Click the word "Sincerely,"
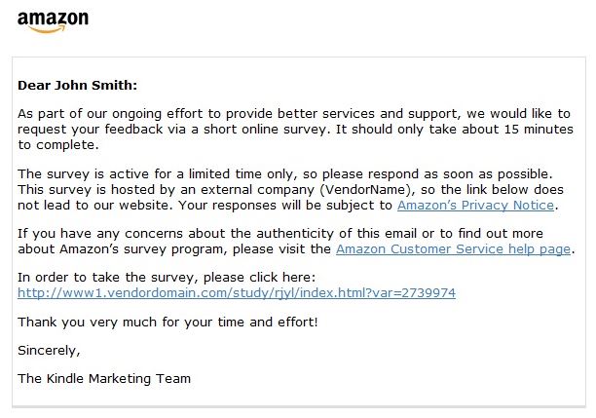The height and width of the screenshot is (418, 596). coord(49,349)
